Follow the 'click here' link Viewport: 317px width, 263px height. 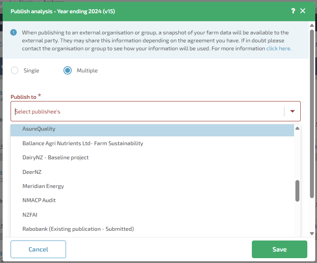click(x=279, y=49)
